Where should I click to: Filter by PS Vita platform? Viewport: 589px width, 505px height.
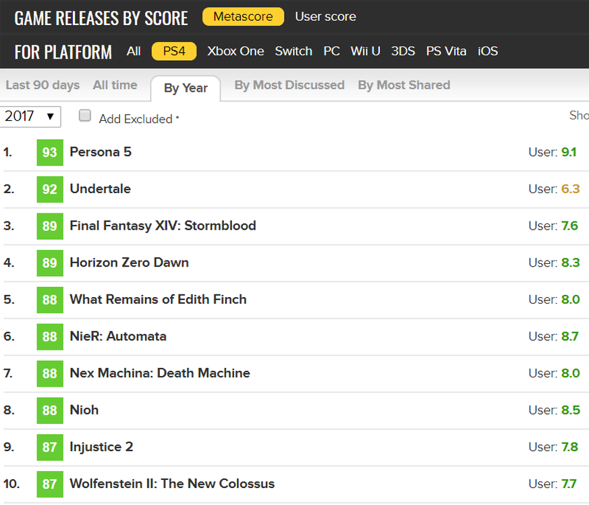(x=446, y=51)
